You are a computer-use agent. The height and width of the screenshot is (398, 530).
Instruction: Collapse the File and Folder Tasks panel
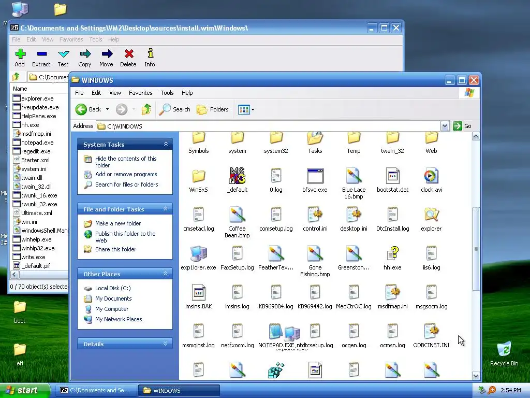pos(166,209)
